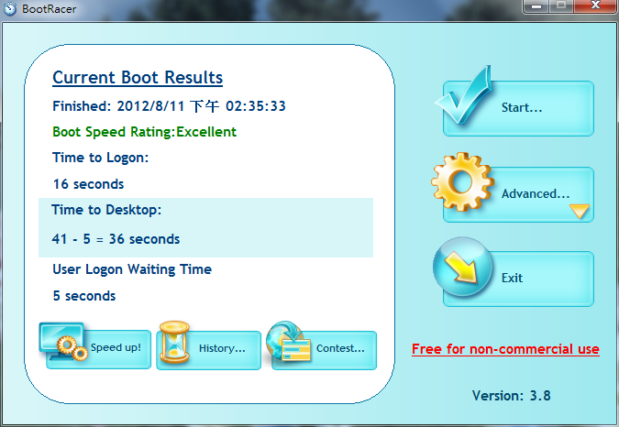619x427 pixels.
Task: Click the monitor with gears icon
Action: [x=63, y=342]
